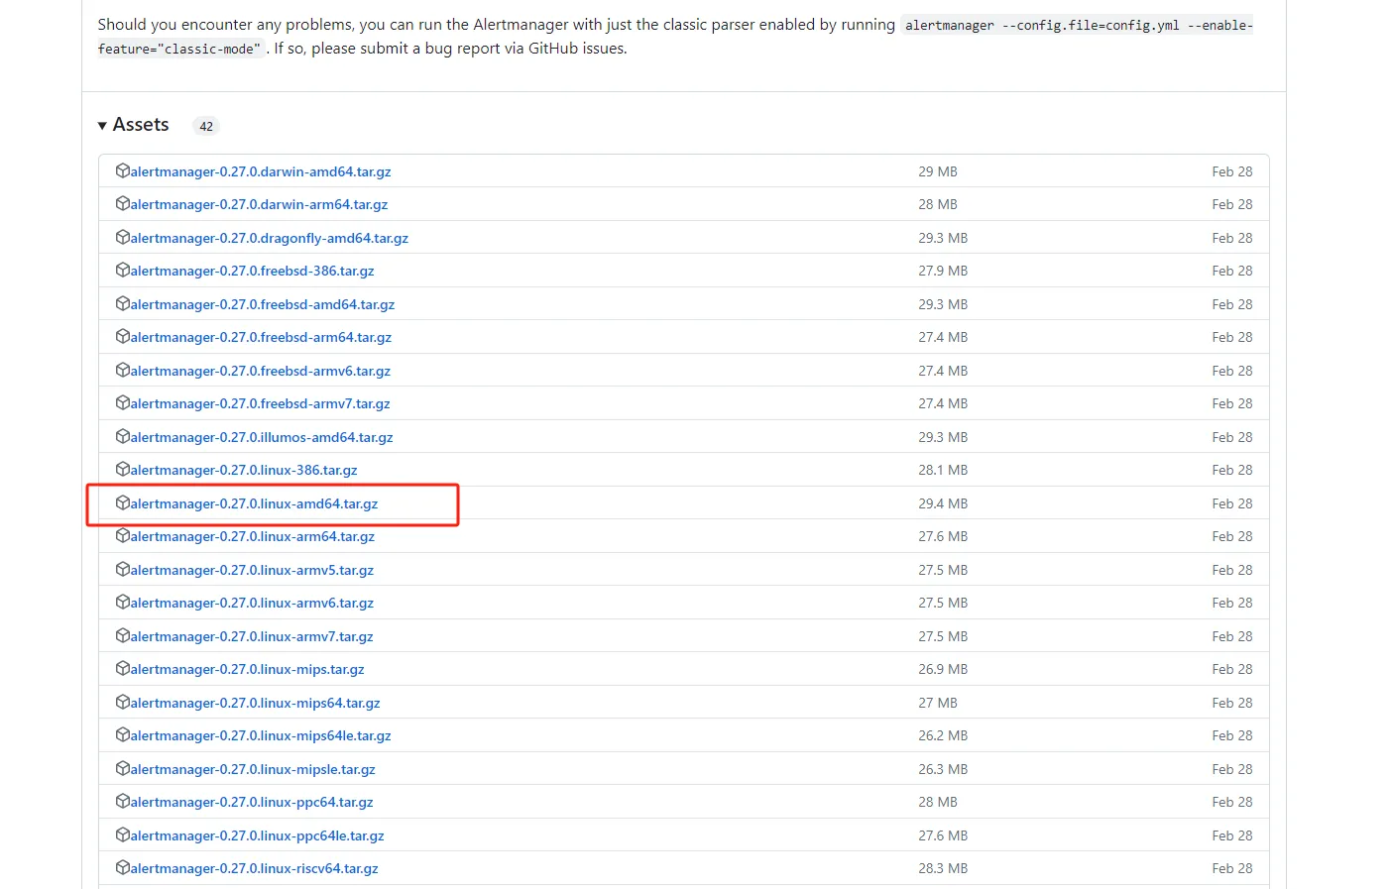The image size is (1393, 889).
Task: Click package icon beside illumos-amd64 tarball
Action: pos(123,436)
